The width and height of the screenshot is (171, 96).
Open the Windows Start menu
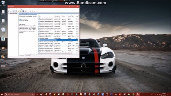(2, 94)
